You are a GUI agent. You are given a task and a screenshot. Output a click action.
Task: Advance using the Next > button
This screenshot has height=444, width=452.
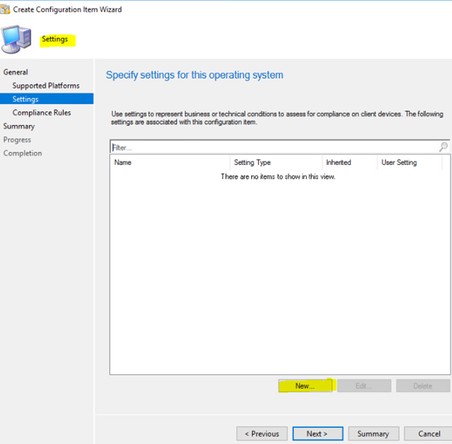click(x=318, y=433)
